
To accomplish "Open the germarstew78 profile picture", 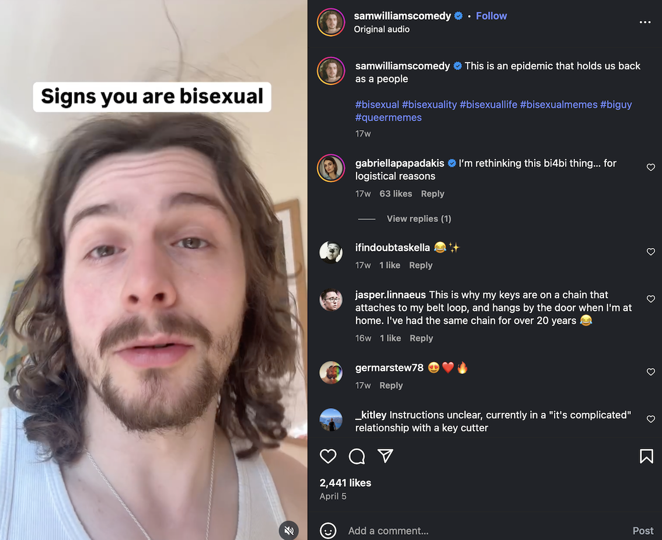I will coord(331,372).
